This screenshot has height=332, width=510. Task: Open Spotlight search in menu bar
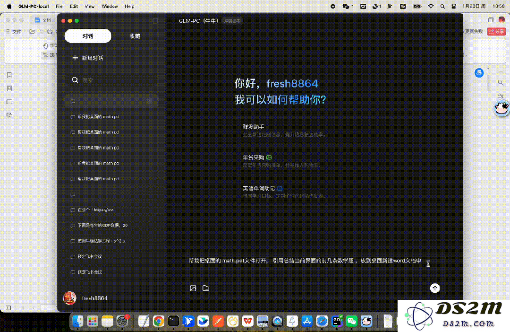[x=442, y=6]
